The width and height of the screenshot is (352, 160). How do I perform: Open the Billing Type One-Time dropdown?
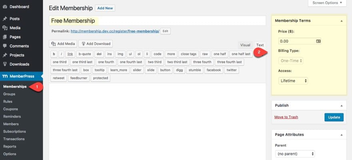(291, 61)
